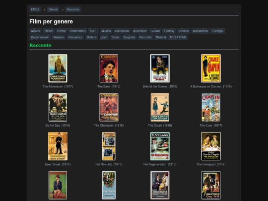The width and height of the screenshot is (268, 201).
Task: Filter by Documentario genre
Action: [40, 37]
